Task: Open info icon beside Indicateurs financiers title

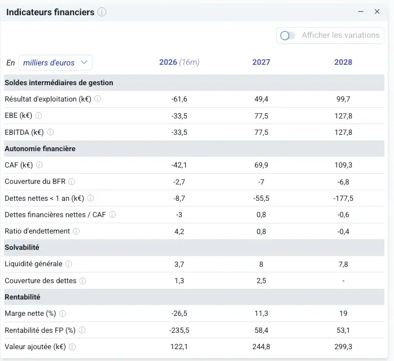Action: pyautogui.click(x=102, y=12)
